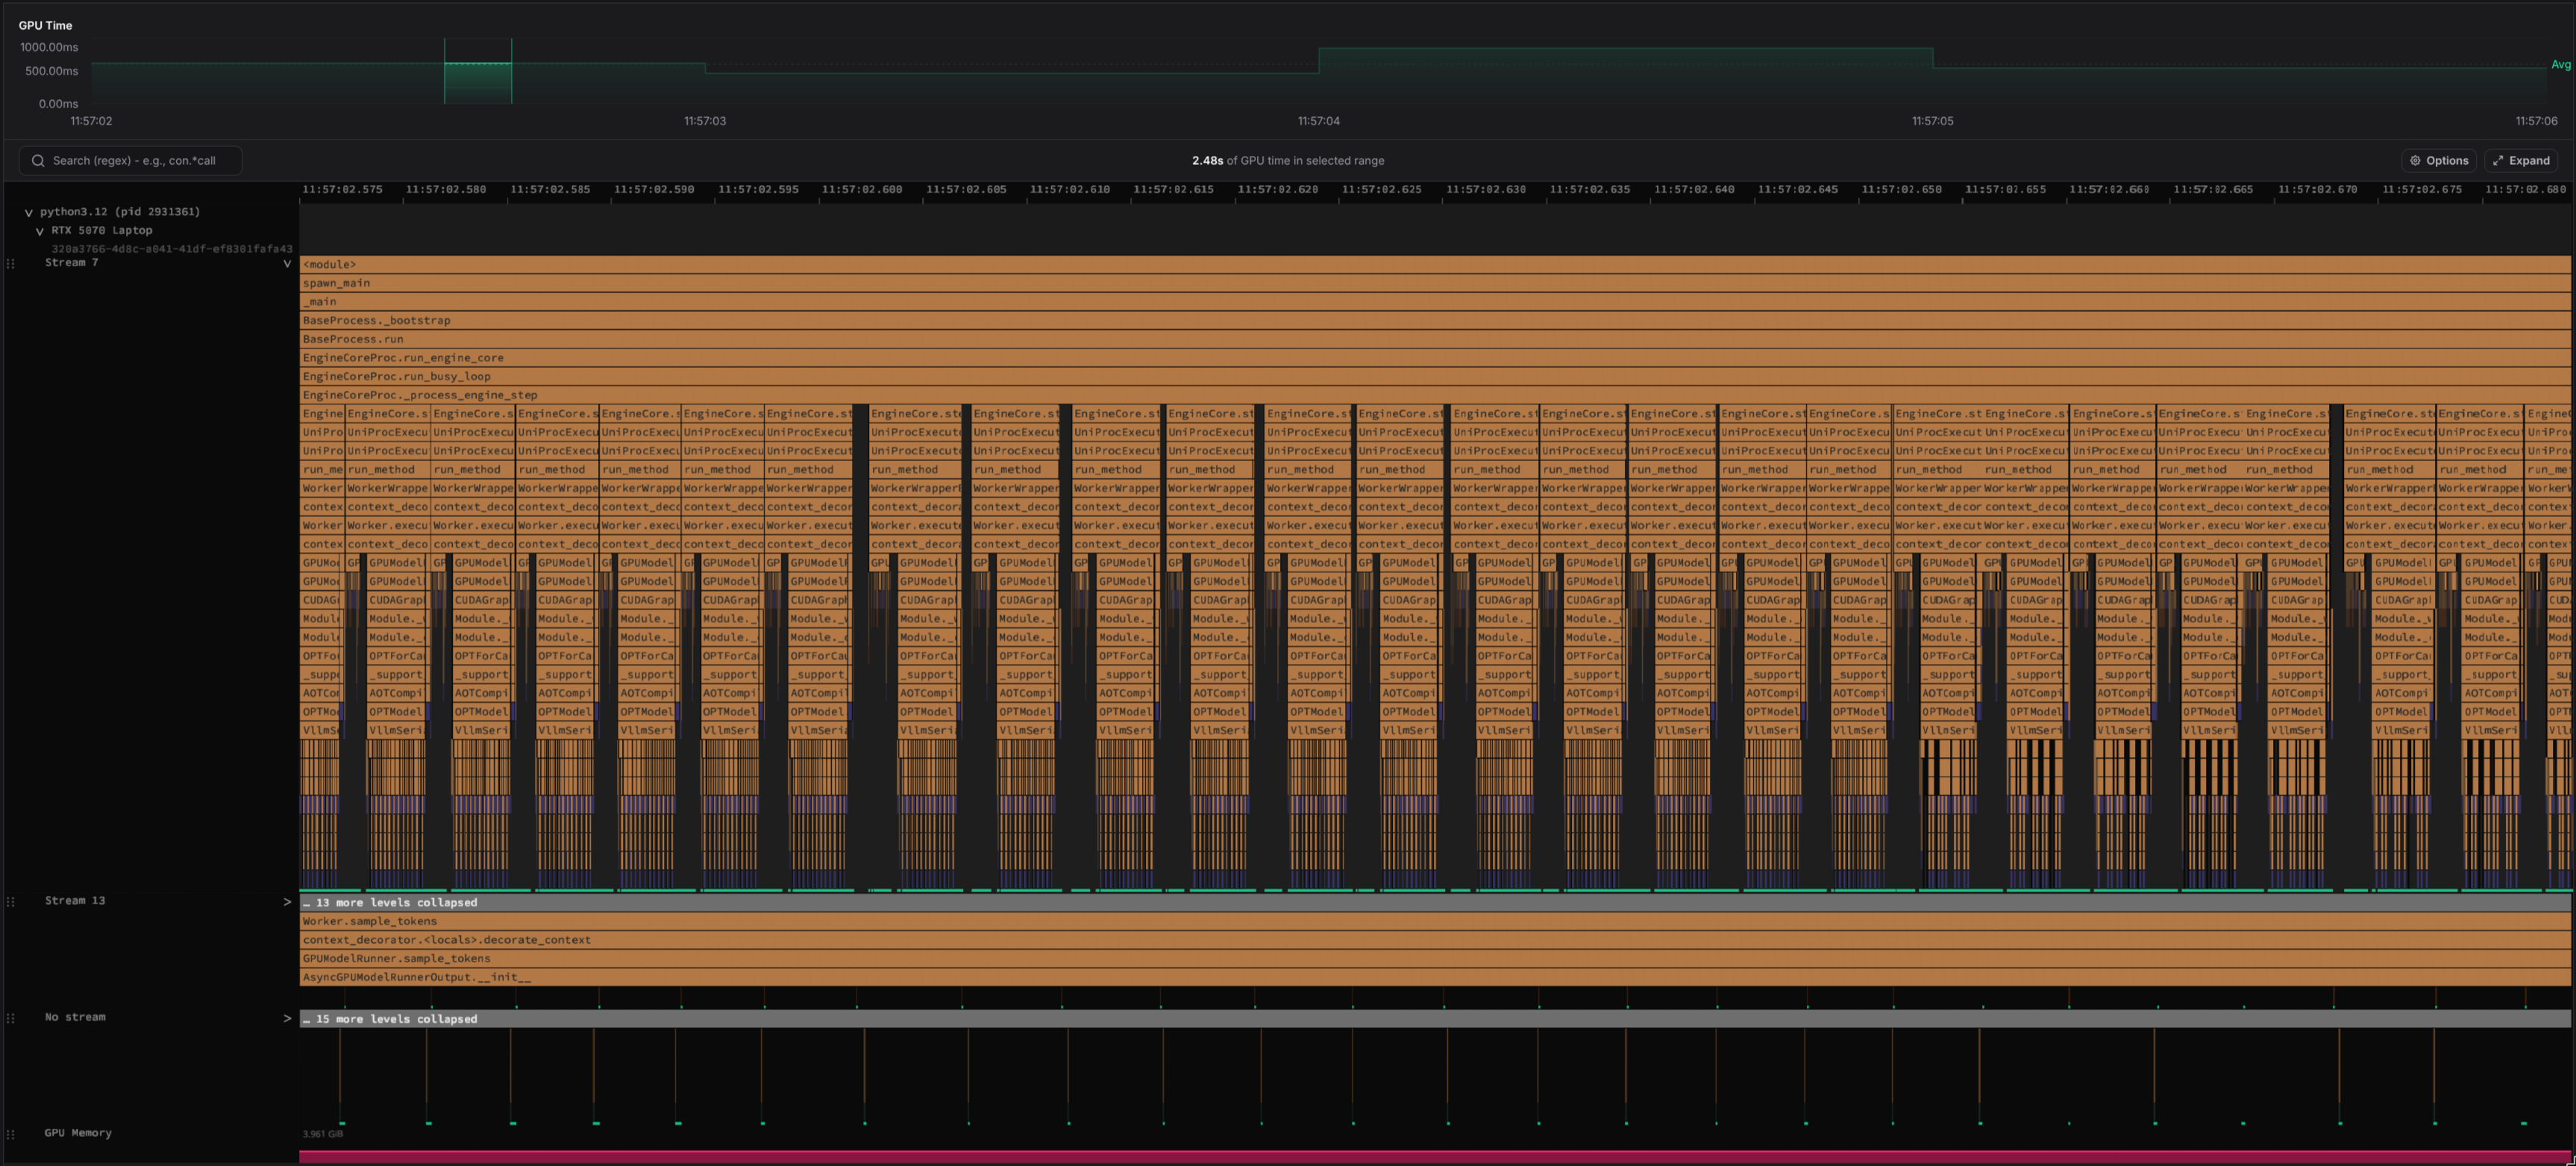Click the 11:57:02.575 tick on the ruler
The image size is (2576, 1166).
[x=342, y=190]
